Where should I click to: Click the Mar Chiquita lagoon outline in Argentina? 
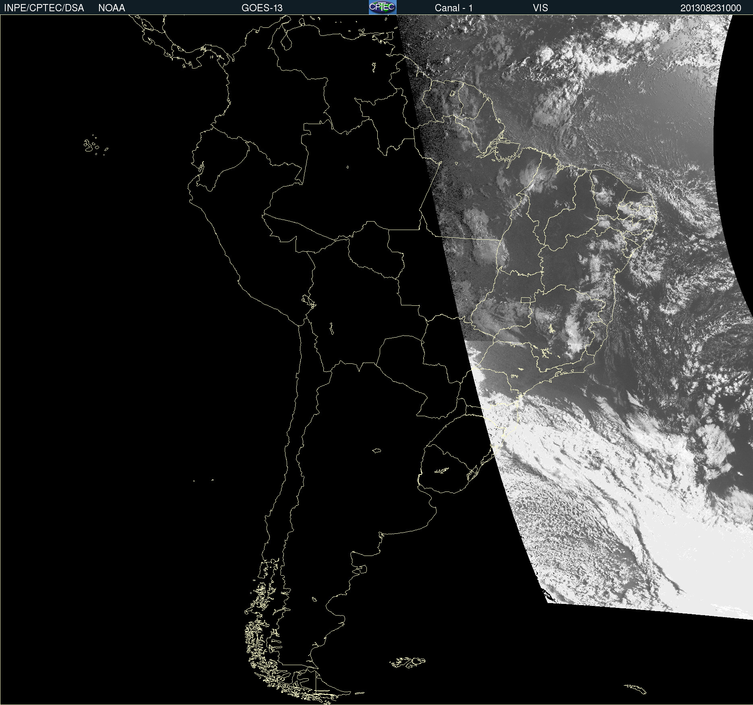(376, 450)
